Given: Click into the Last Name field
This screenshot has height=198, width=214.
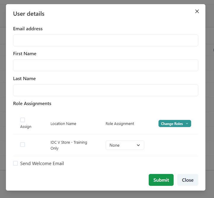Looking at the screenshot, I should pyautogui.click(x=105, y=90).
